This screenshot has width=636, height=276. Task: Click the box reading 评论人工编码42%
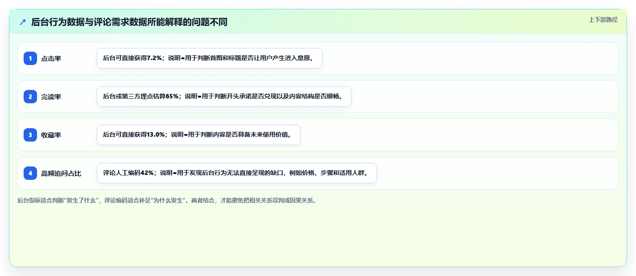coord(237,173)
